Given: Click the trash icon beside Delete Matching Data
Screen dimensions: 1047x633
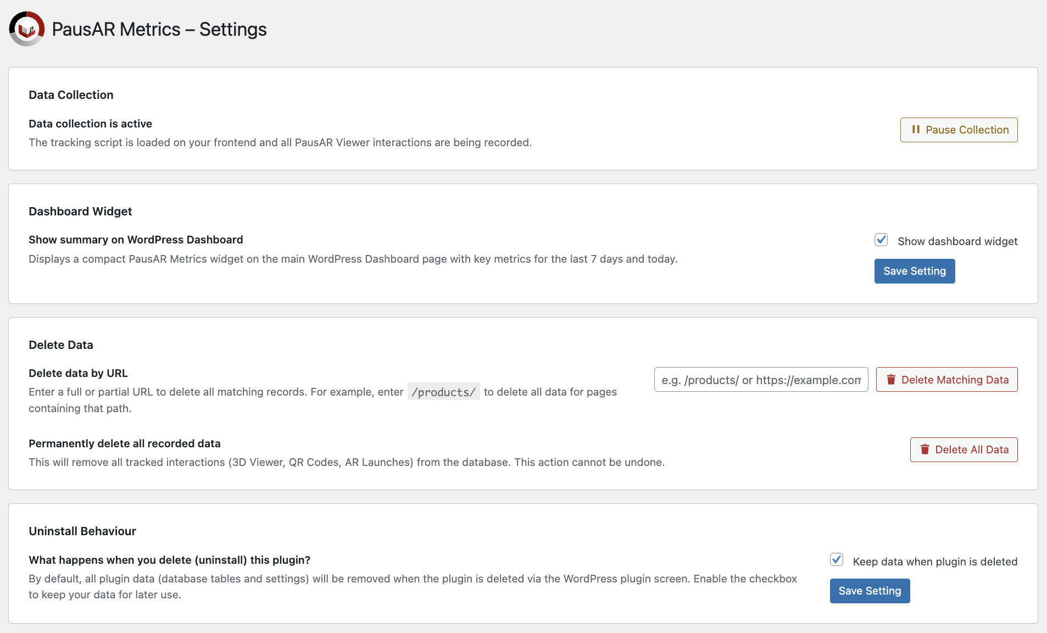Looking at the screenshot, I should (892, 379).
